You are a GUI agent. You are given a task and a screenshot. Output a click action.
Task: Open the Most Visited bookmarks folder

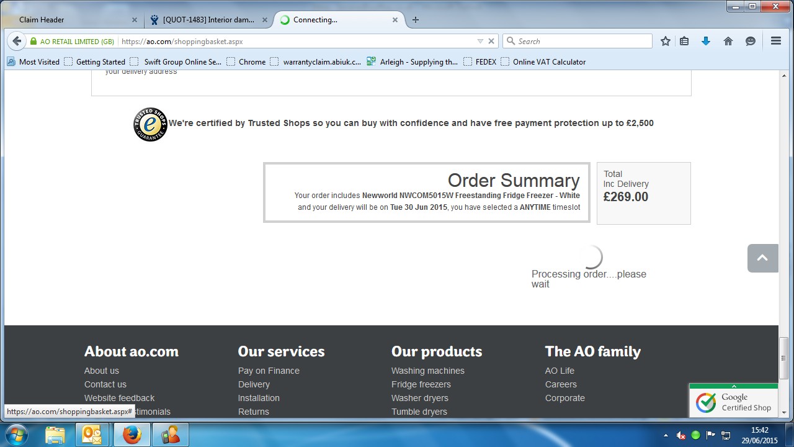pos(33,61)
